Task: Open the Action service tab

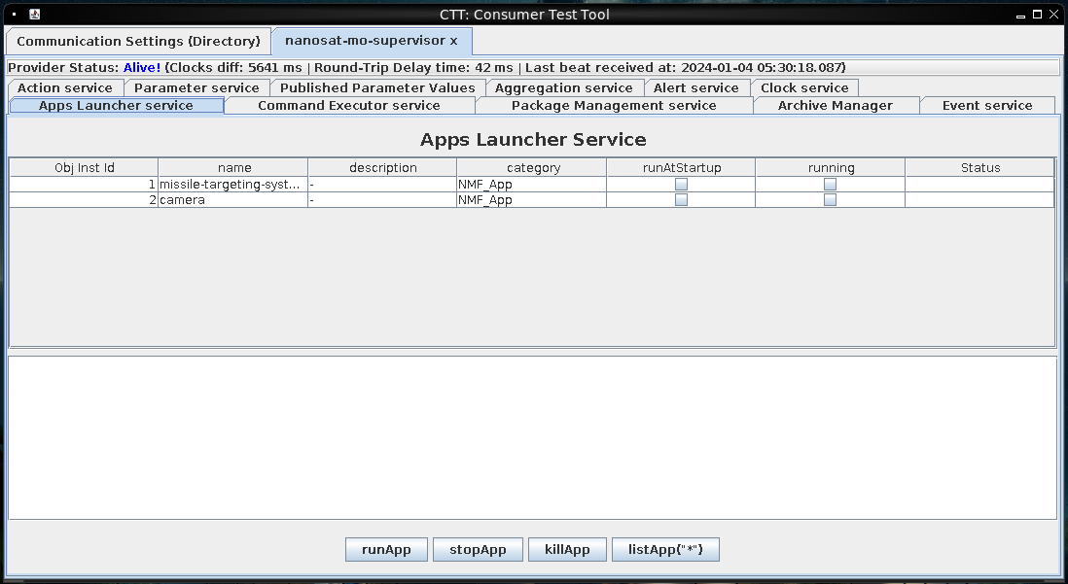Action: [x=65, y=87]
